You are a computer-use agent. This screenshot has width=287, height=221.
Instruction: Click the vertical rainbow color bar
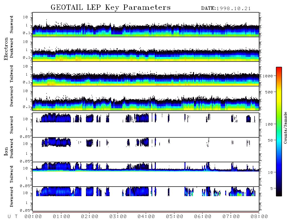tap(279, 132)
